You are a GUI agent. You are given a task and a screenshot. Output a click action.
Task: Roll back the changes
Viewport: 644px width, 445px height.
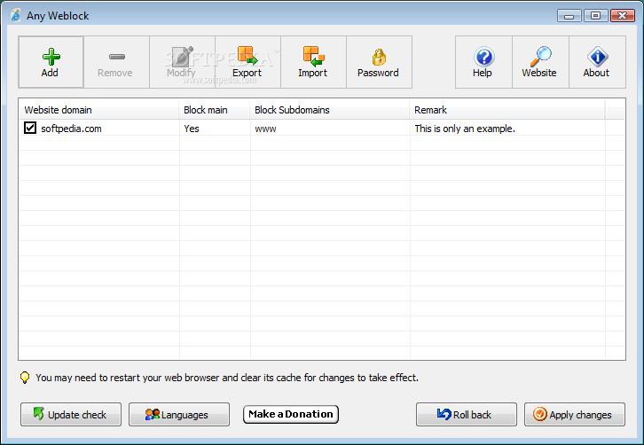pyautogui.click(x=467, y=414)
